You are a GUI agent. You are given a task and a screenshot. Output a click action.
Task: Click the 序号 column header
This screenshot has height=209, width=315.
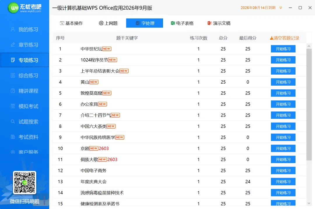pyautogui.click(x=60, y=38)
